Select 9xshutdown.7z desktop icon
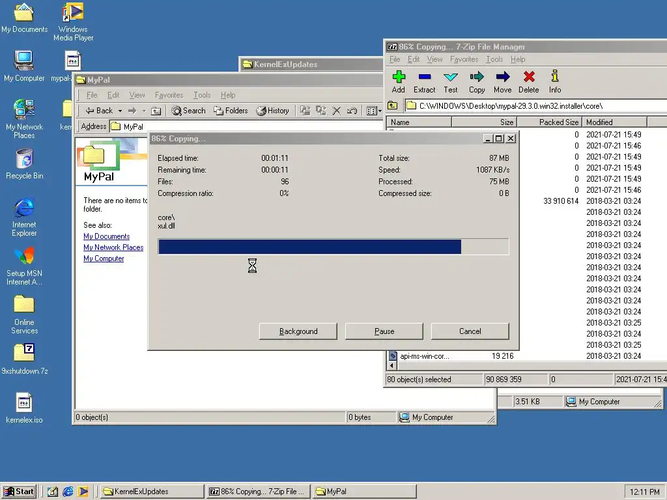 point(24,359)
